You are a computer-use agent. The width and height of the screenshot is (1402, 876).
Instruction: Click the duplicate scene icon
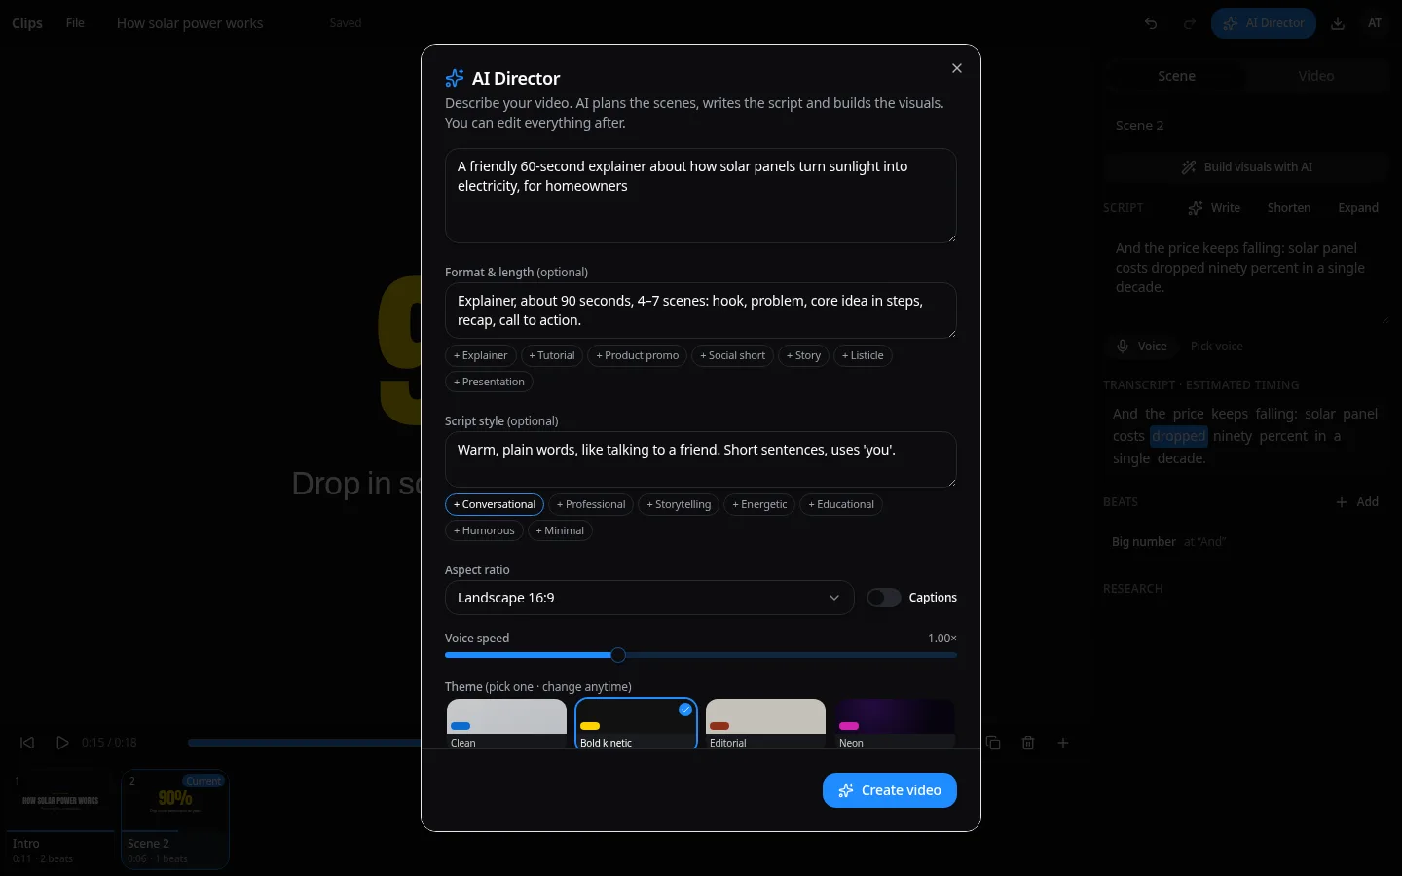coord(993,743)
